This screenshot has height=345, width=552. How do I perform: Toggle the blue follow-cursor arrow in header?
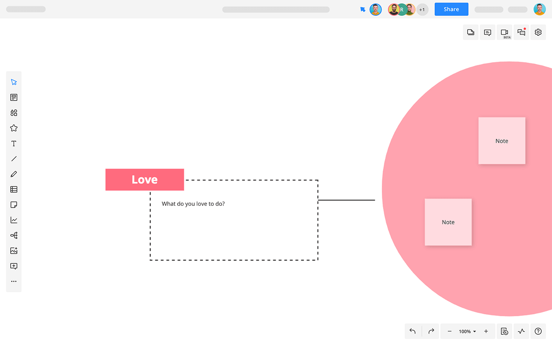(x=363, y=10)
